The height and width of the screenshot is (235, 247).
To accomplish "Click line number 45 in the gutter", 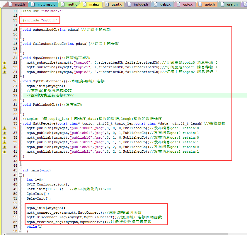I will tap(15, 170).
